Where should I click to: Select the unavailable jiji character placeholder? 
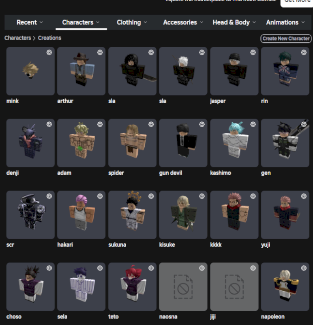pos(234,287)
